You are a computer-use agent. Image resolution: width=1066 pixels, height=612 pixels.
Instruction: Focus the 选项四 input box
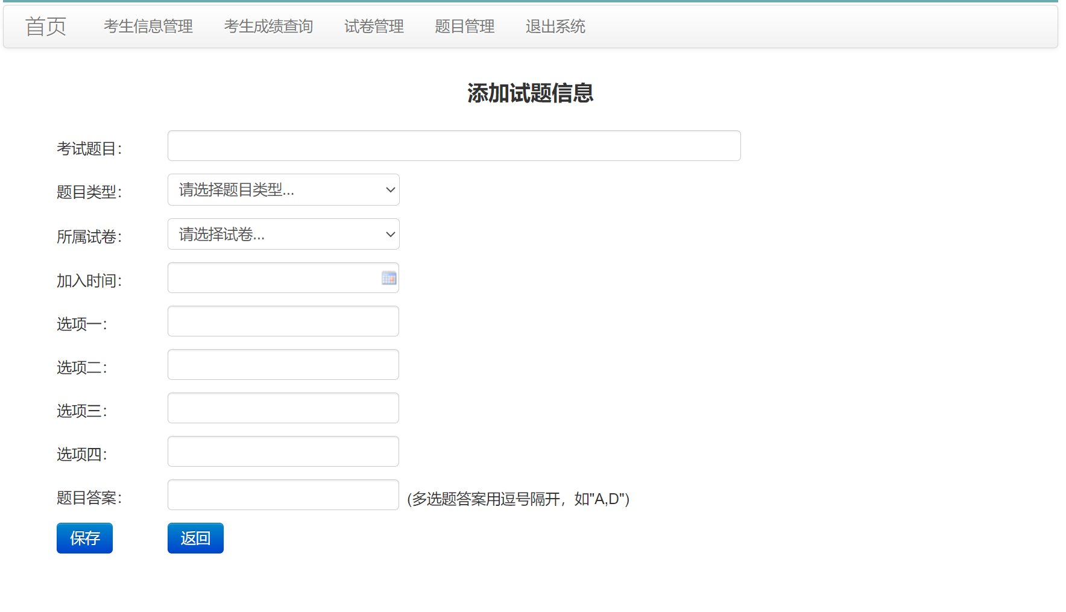click(283, 452)
